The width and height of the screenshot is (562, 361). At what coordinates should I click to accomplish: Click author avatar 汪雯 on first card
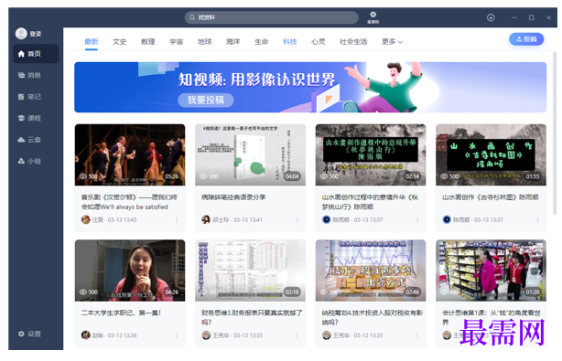[86, 219]
